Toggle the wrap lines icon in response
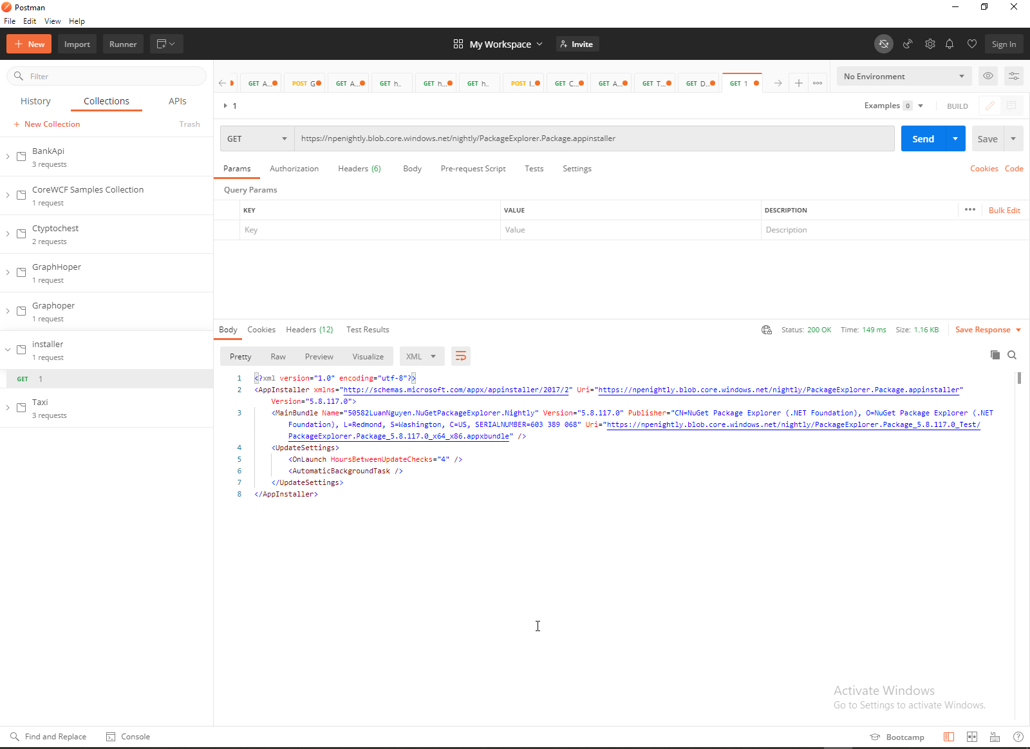Viewport: 1030px width, 749px height. [461, 356]
